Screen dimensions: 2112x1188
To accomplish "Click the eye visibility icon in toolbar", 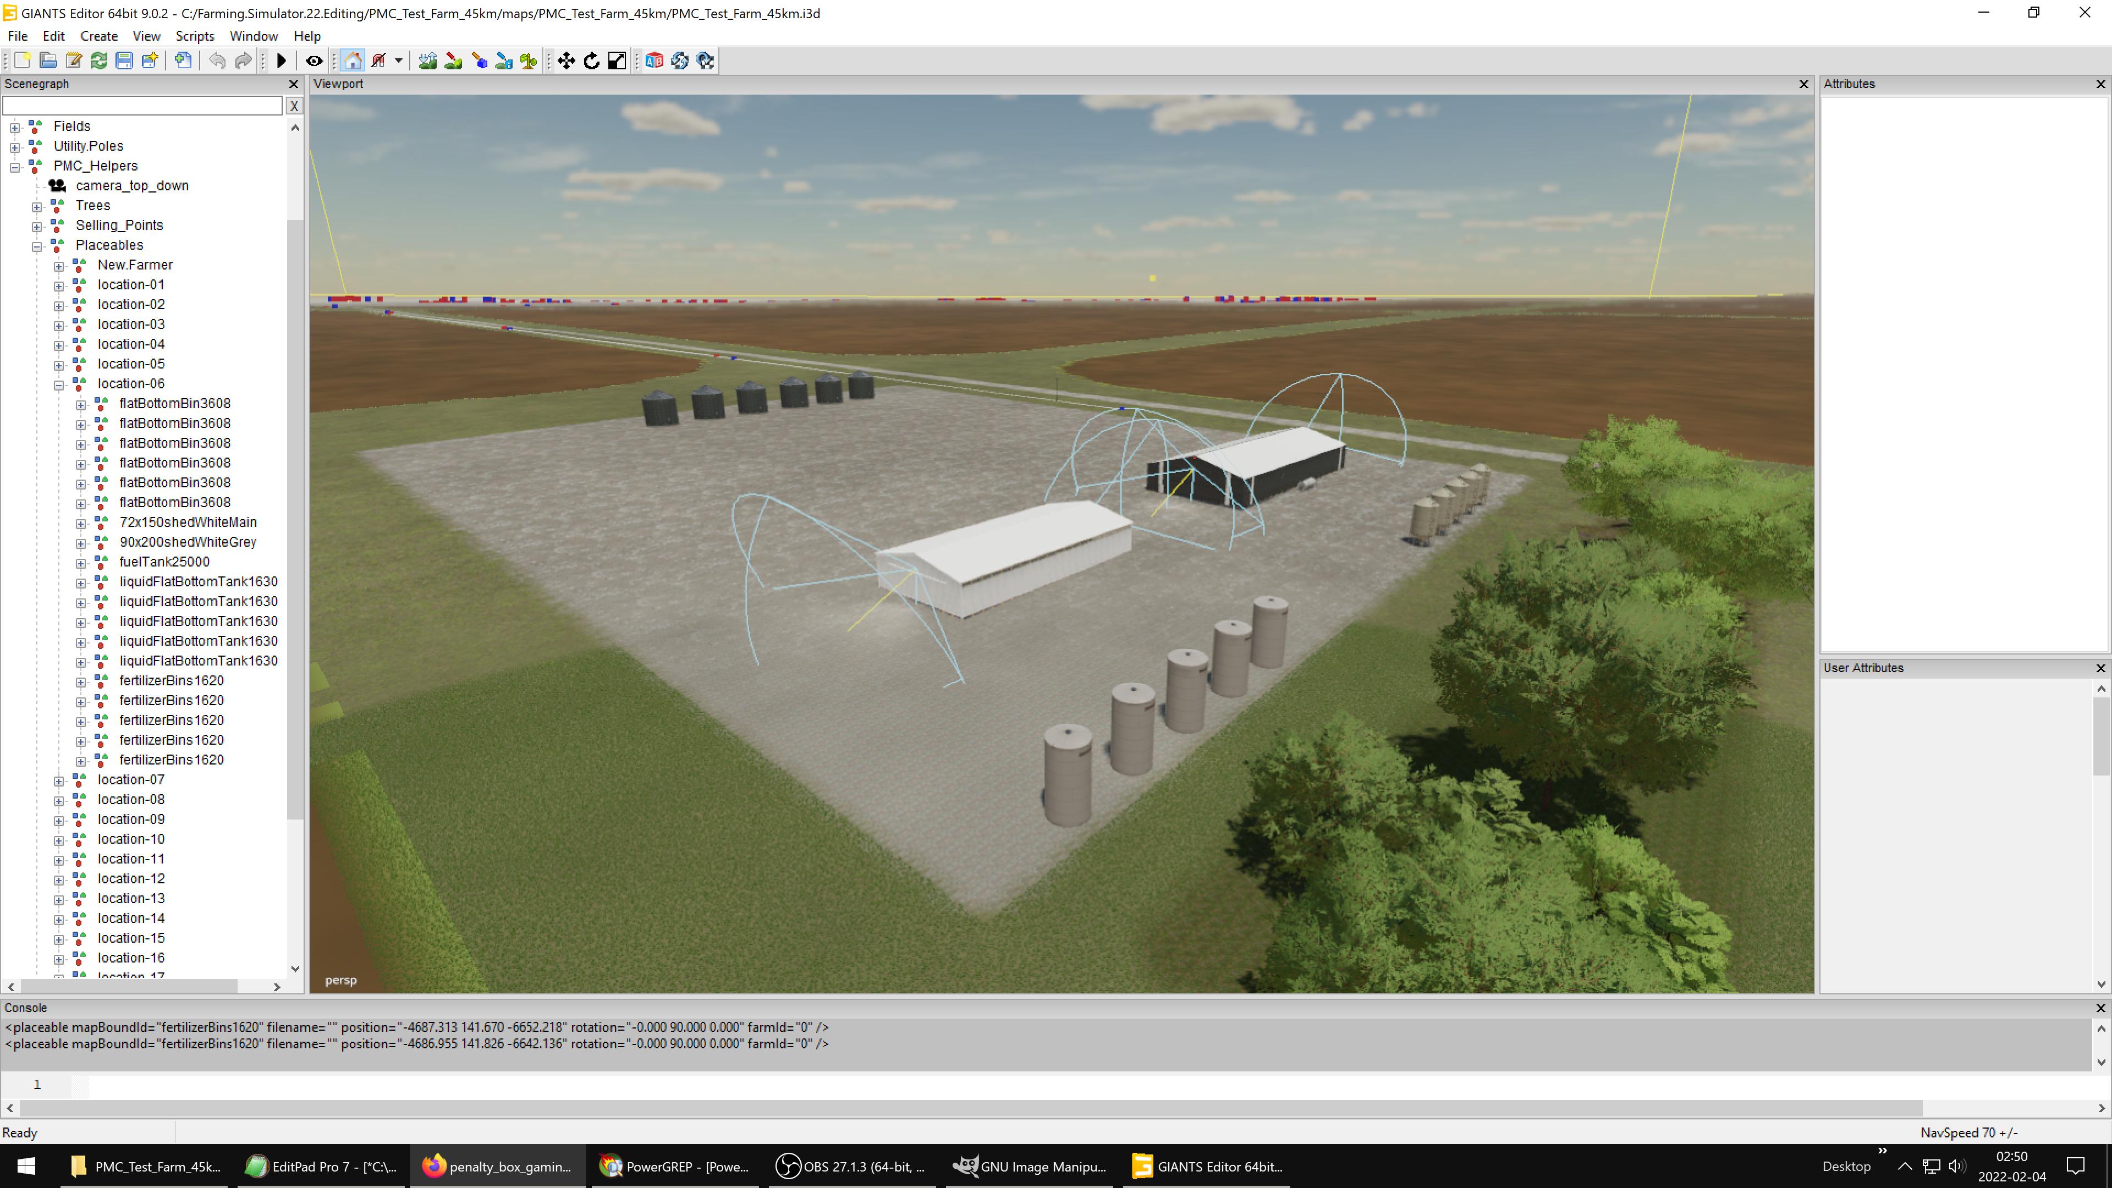I will tap(314, 61).
